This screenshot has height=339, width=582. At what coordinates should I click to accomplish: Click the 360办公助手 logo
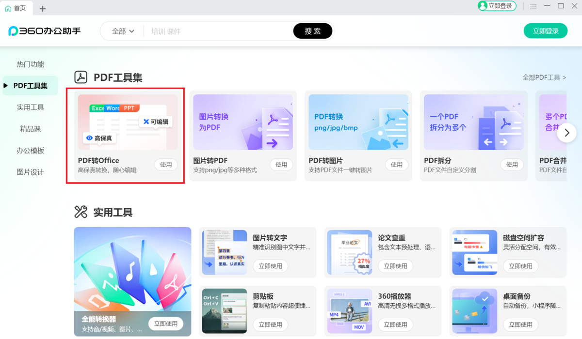click(x=44, y=30)
